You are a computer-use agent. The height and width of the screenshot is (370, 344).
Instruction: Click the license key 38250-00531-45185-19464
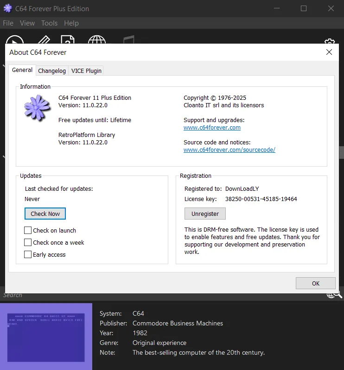point(261,199)
